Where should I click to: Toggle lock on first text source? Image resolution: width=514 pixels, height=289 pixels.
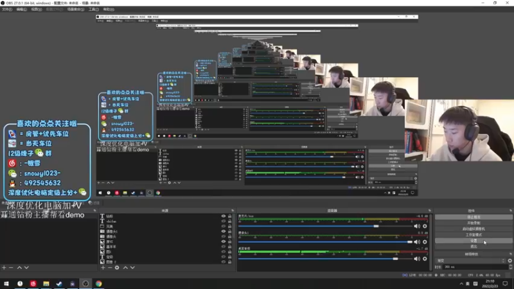coord(229,216)
